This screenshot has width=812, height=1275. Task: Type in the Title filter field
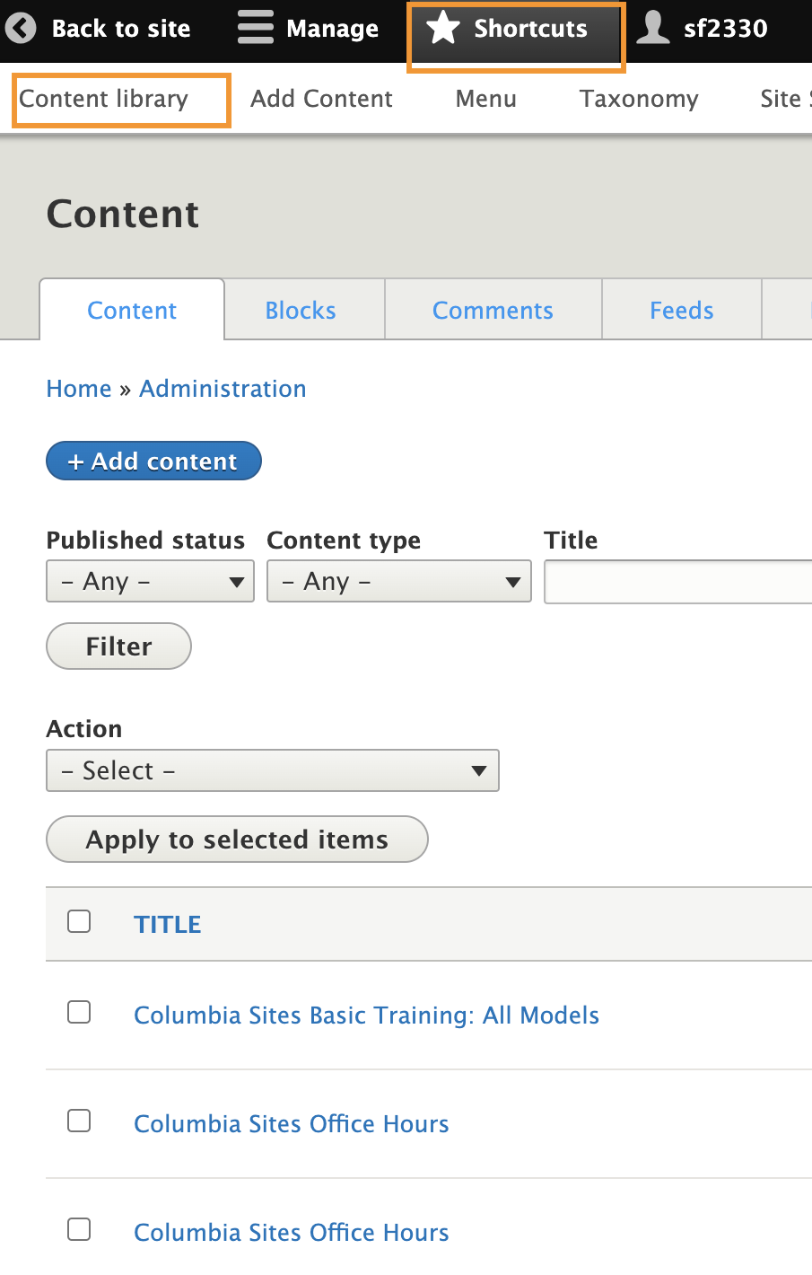pyautogui.click(x=678, y=583)
